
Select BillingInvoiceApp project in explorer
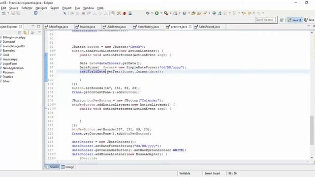pyautogui.click(x=14, y=37)
